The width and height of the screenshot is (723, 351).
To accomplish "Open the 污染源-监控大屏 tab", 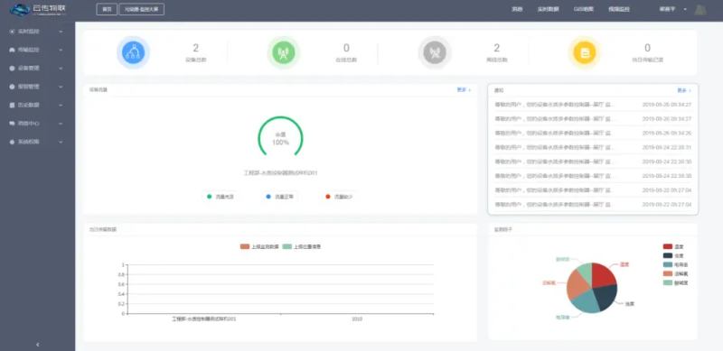I will click(142, 9).
